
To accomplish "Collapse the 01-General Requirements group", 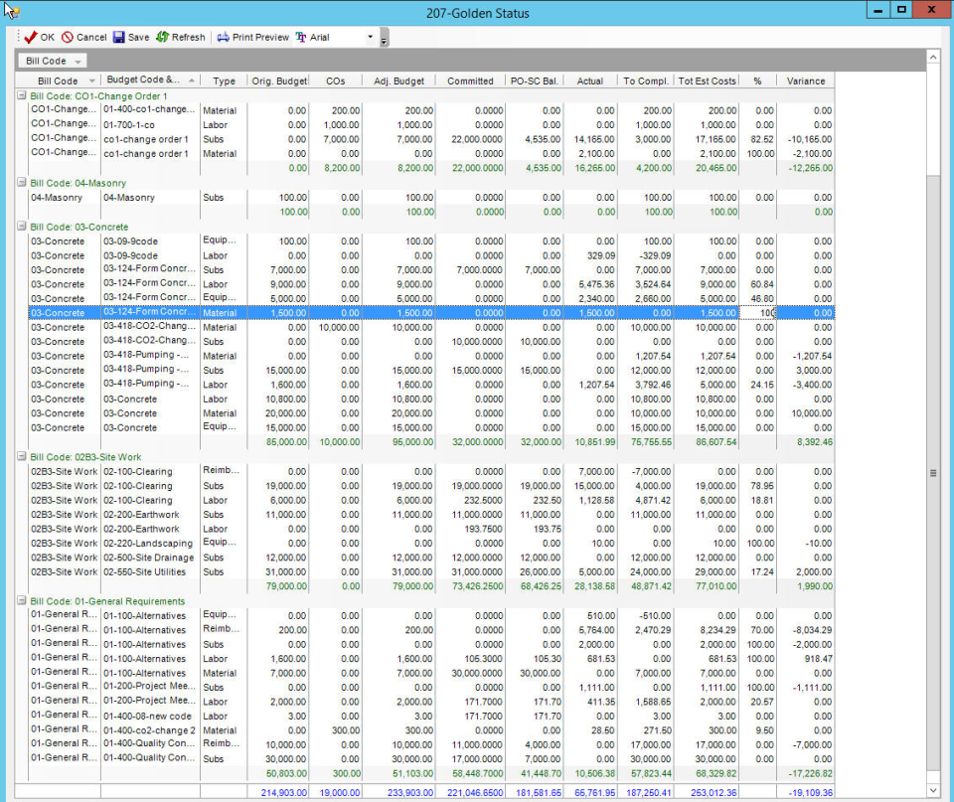I will tap(22, 601).
